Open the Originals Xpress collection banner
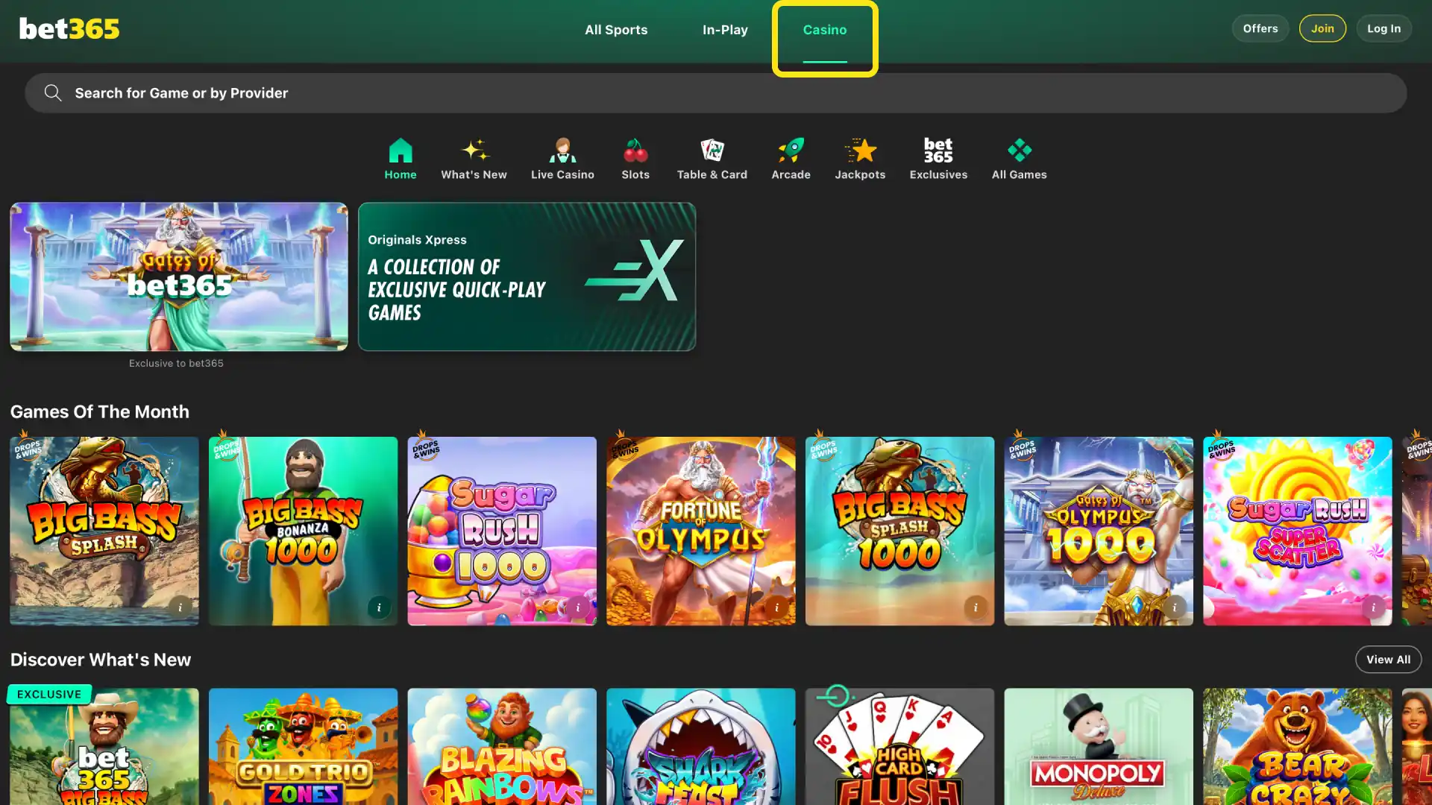Image resolution: width=1432 pixels, height=805 pixels. click(x=527, y=277)
